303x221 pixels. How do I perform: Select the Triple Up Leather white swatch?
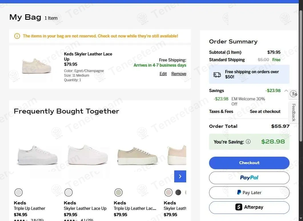(x=19, y=192)
